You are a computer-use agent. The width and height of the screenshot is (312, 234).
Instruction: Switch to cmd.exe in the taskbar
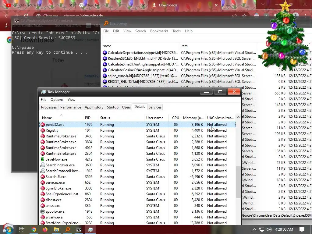79,229
